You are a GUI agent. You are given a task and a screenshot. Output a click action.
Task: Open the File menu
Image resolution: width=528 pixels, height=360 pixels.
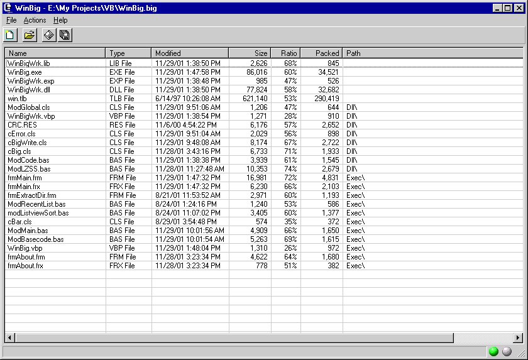tap(11, 20)
